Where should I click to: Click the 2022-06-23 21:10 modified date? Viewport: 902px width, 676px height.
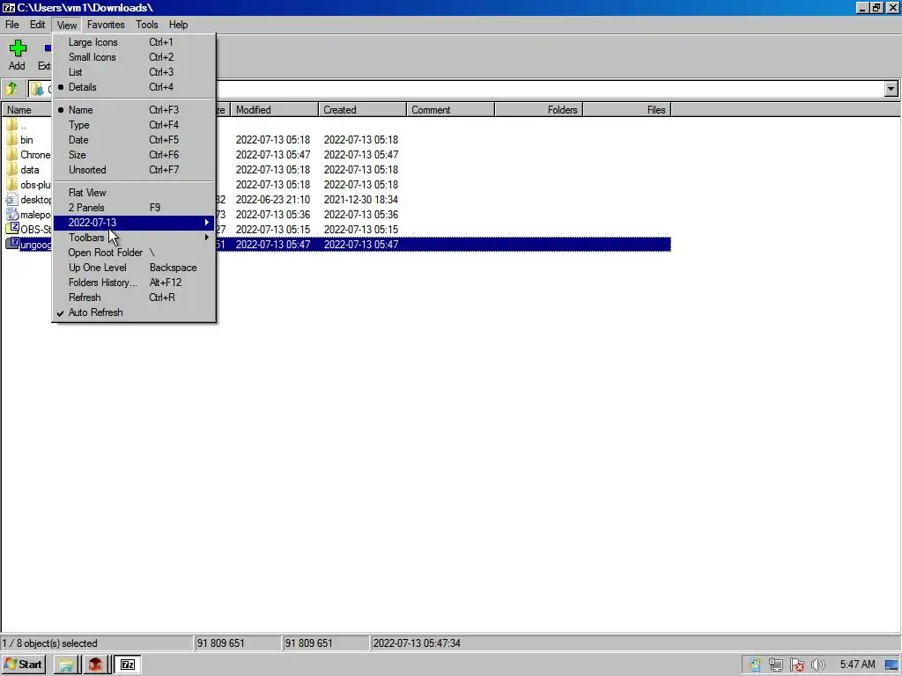click(273, 200)
